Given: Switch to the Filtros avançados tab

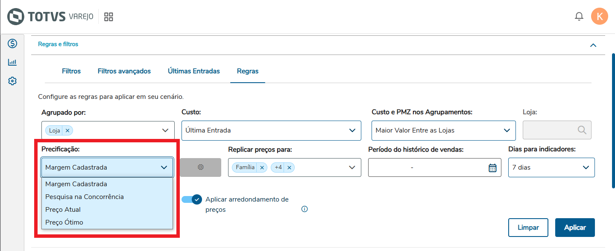Looking at the screenshot, I should [x=124, y=71].
